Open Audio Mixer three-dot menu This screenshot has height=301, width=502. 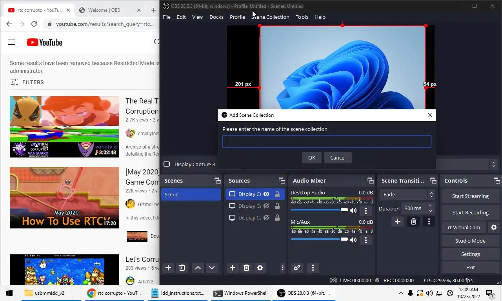point(313,268)
